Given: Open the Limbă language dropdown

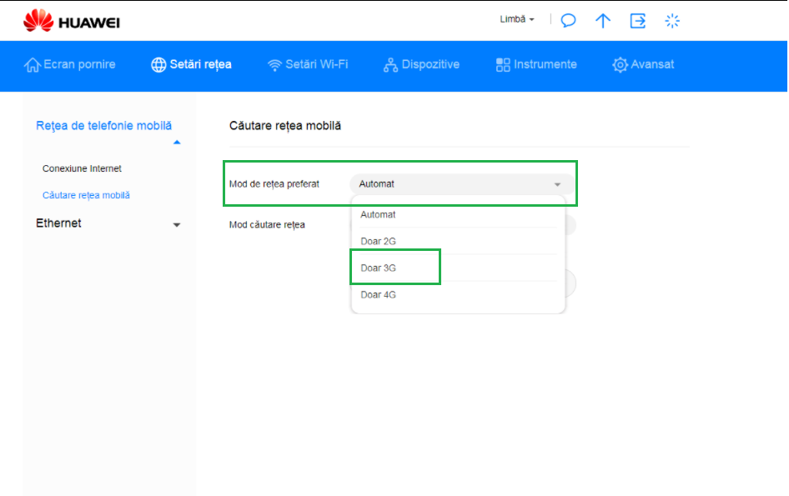Looking at the screenshot, I should click(517, 19).
